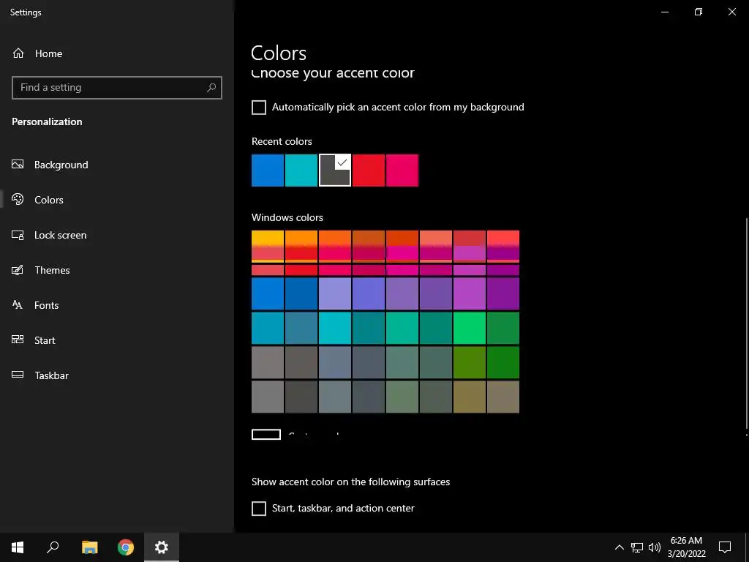The width and height of the screenshot is (749, 562).
Task: Open Fonts settings page
Action: (x=35, y=305)
